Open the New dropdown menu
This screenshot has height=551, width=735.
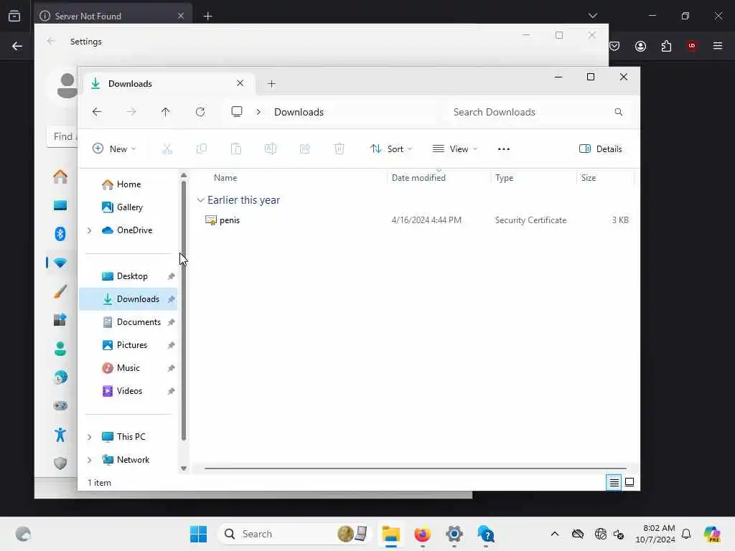pyautogui.click(x=114, y=149)
